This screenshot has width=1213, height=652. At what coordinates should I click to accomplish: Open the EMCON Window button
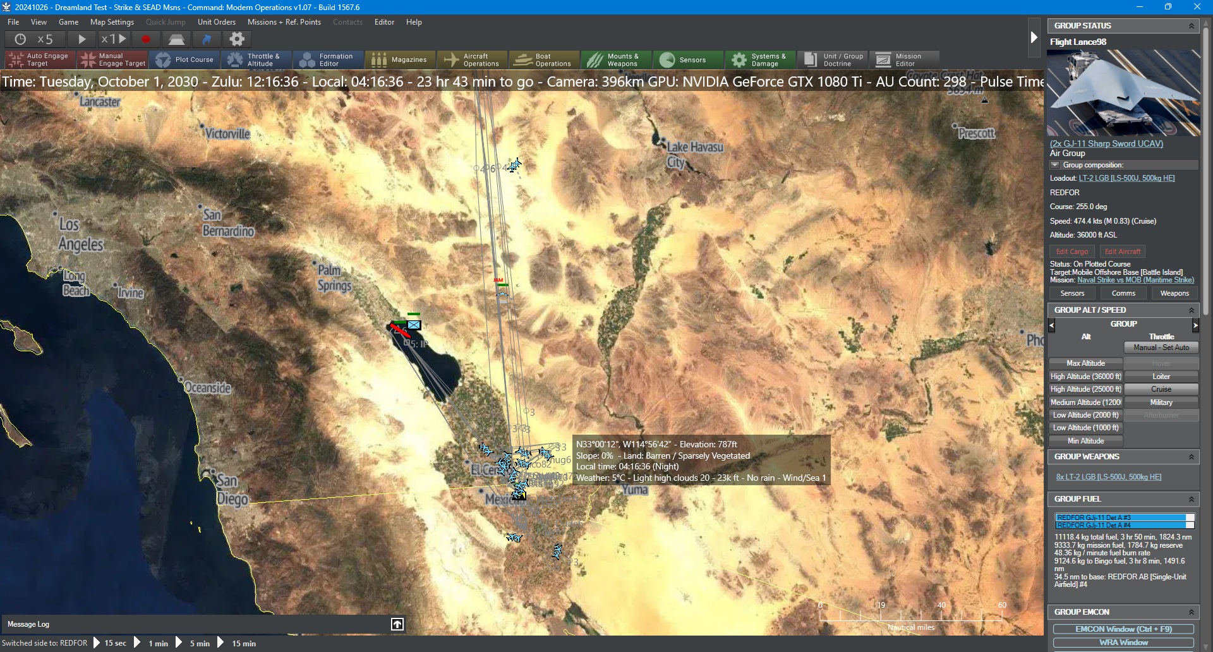(x=1123, y=629)
